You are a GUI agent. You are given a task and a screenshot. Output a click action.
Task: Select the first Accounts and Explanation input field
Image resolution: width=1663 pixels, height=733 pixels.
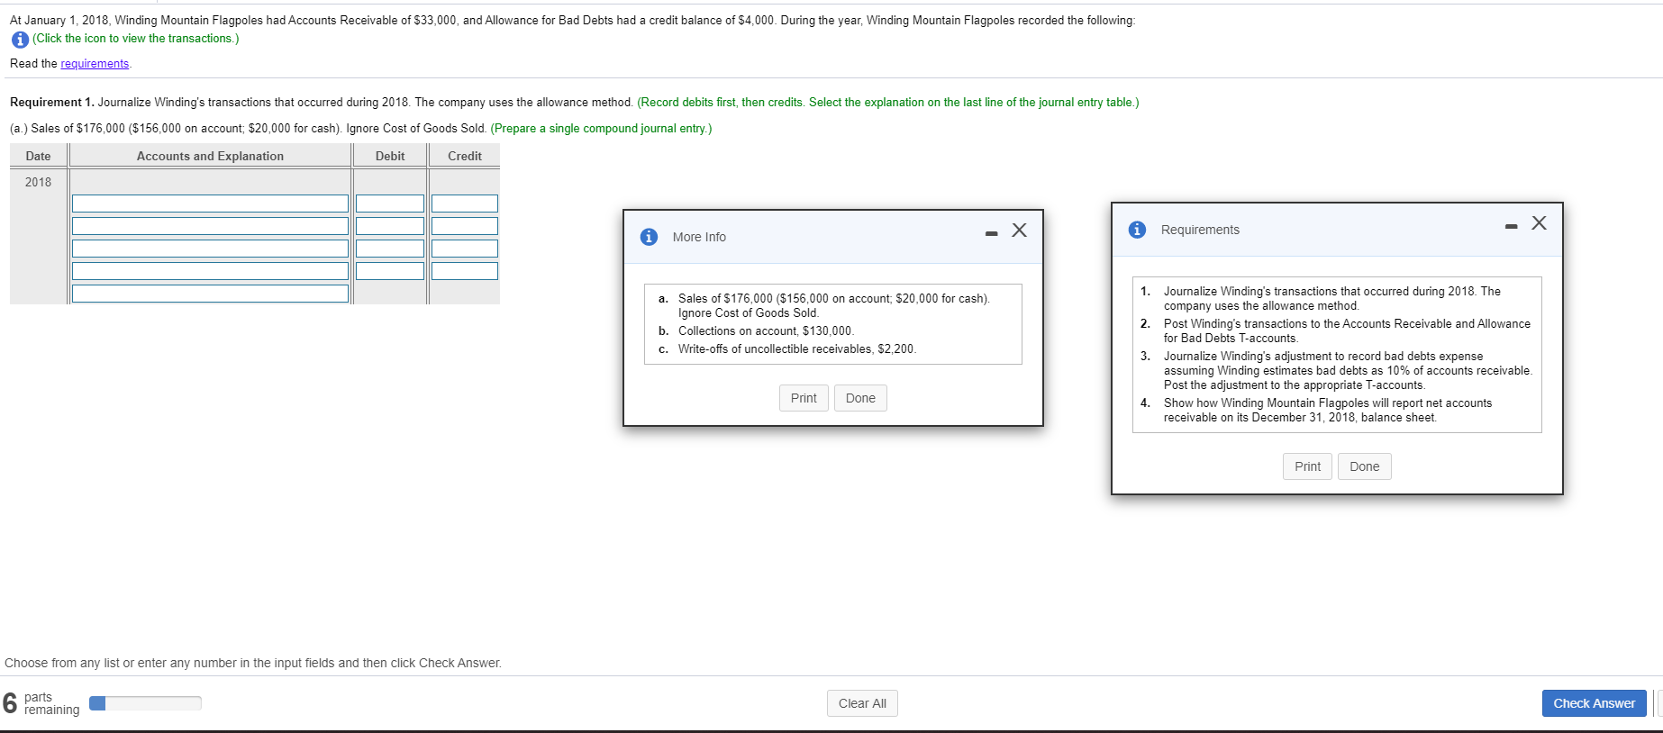coord(210,204)
